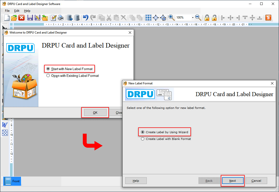
Task: Click the red X close-document icon
Action: 22,18
